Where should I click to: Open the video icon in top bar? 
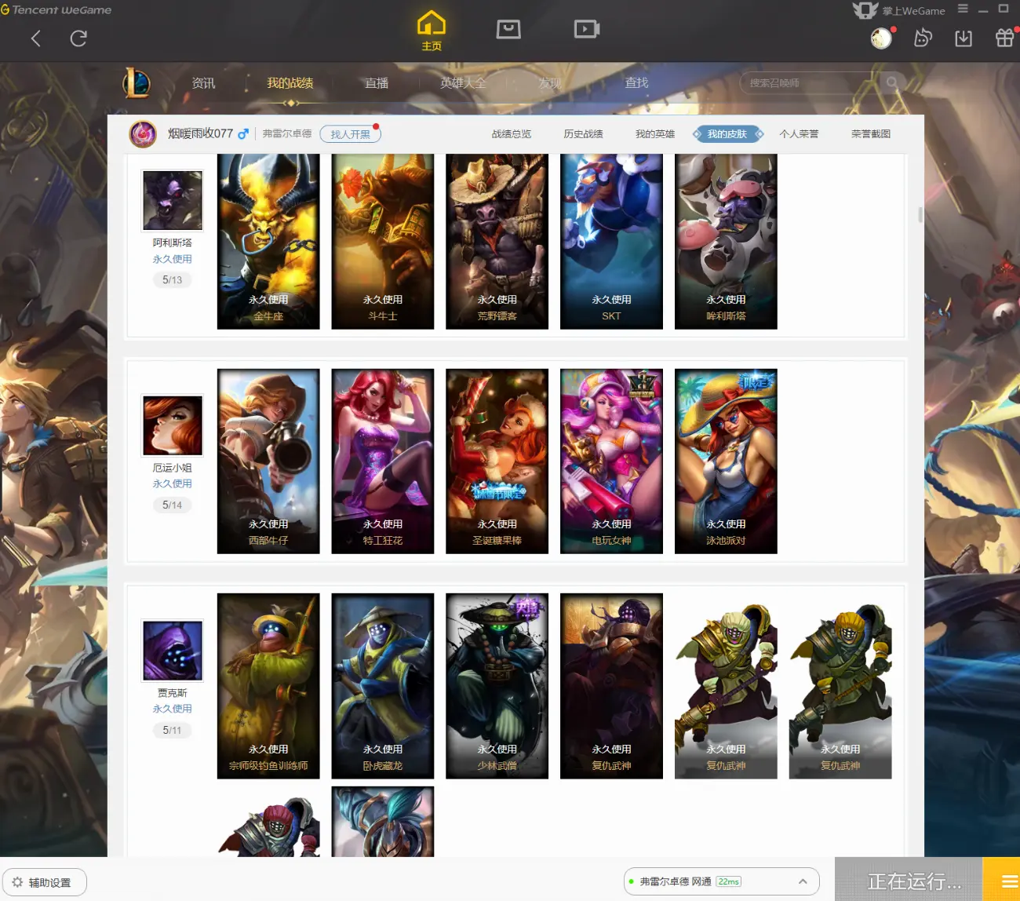586,30
